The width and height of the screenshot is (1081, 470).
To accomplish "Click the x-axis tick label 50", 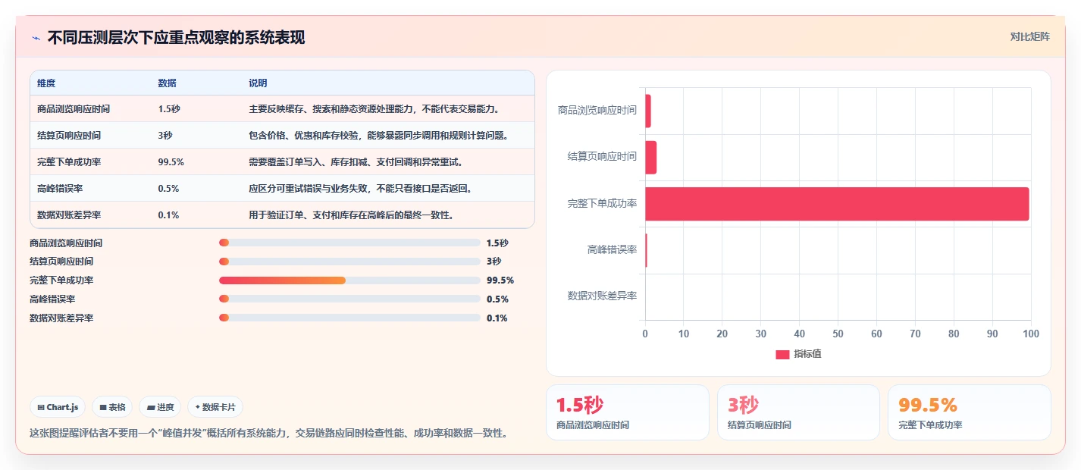I will pyautogui.click(x=838, y=334).
